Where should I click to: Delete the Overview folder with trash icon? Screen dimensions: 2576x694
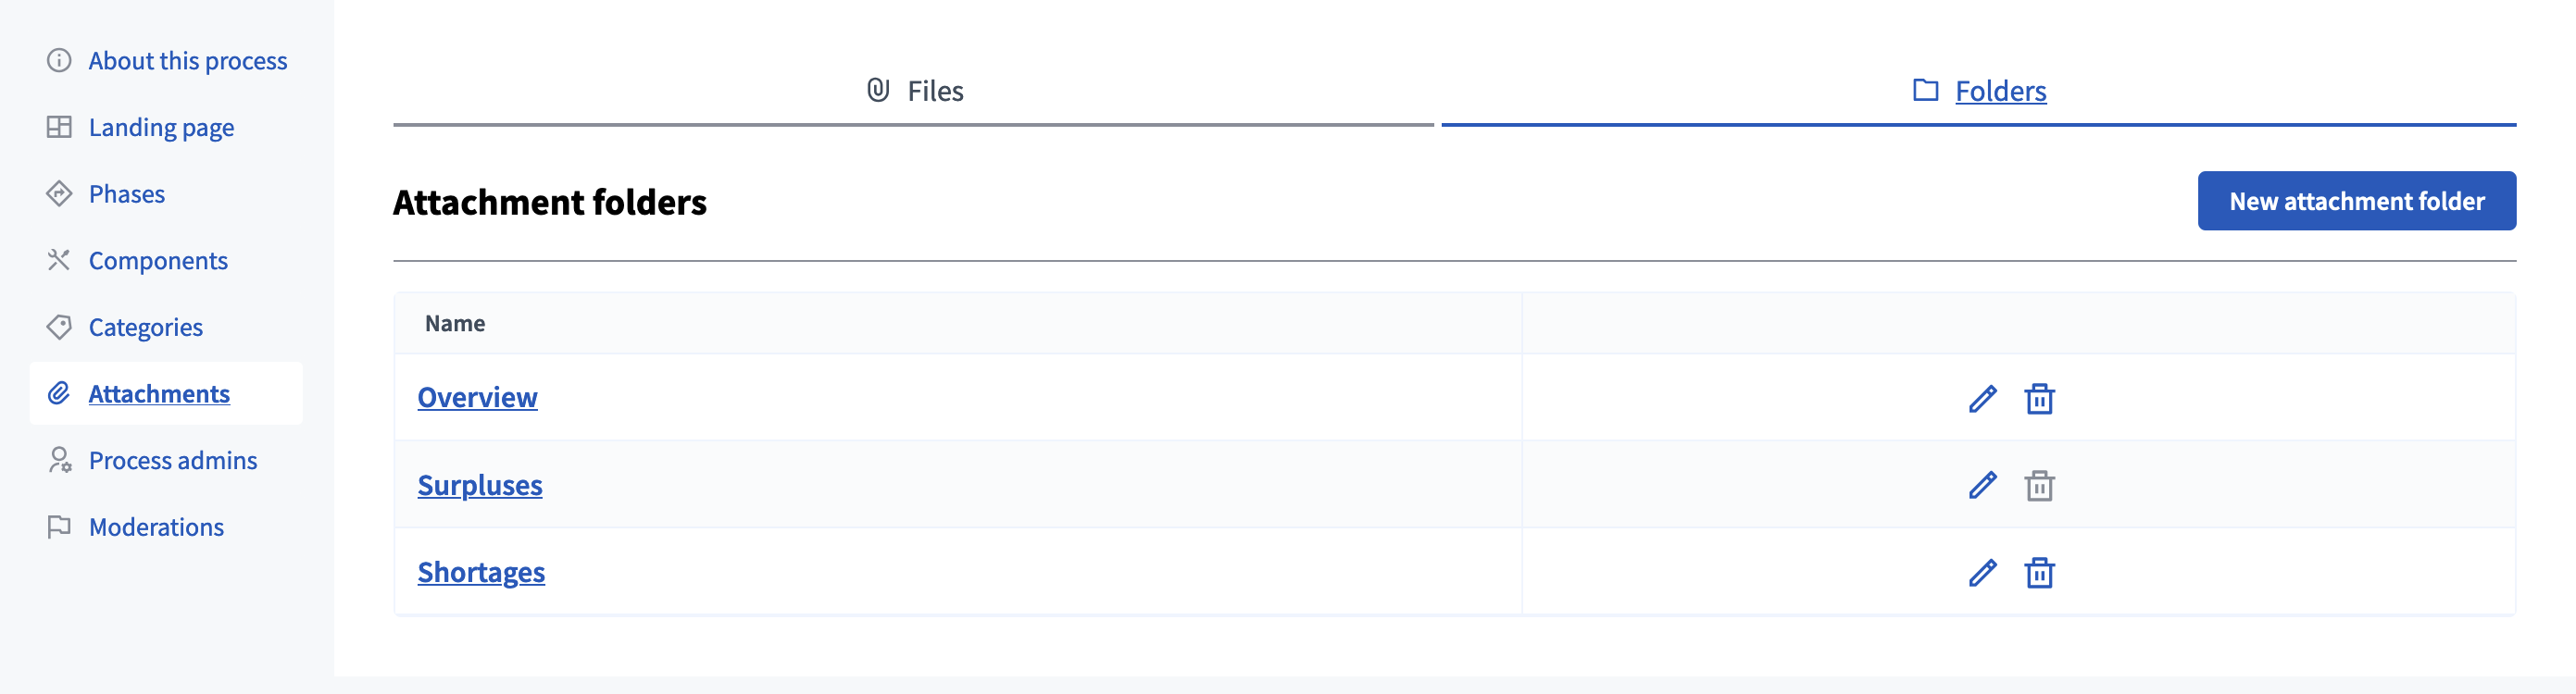coord(2039,399)
